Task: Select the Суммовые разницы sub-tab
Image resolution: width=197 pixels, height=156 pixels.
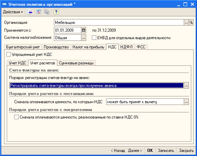Action: [x=76, y=63]
